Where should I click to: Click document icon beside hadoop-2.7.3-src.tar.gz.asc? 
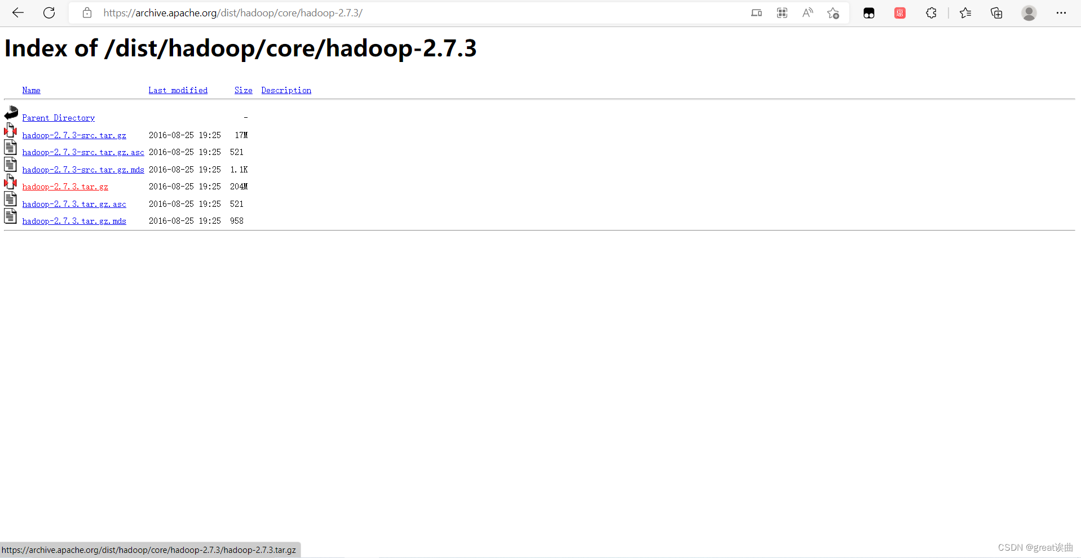11,148
